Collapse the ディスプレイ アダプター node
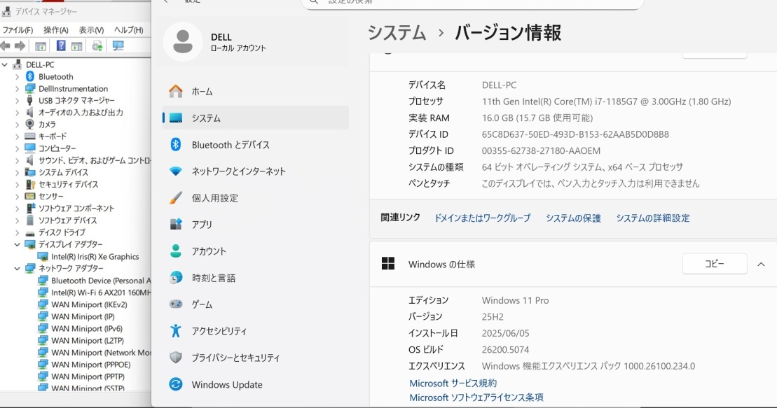The width and height of the screenshot is (777, 408). [18, 244]
